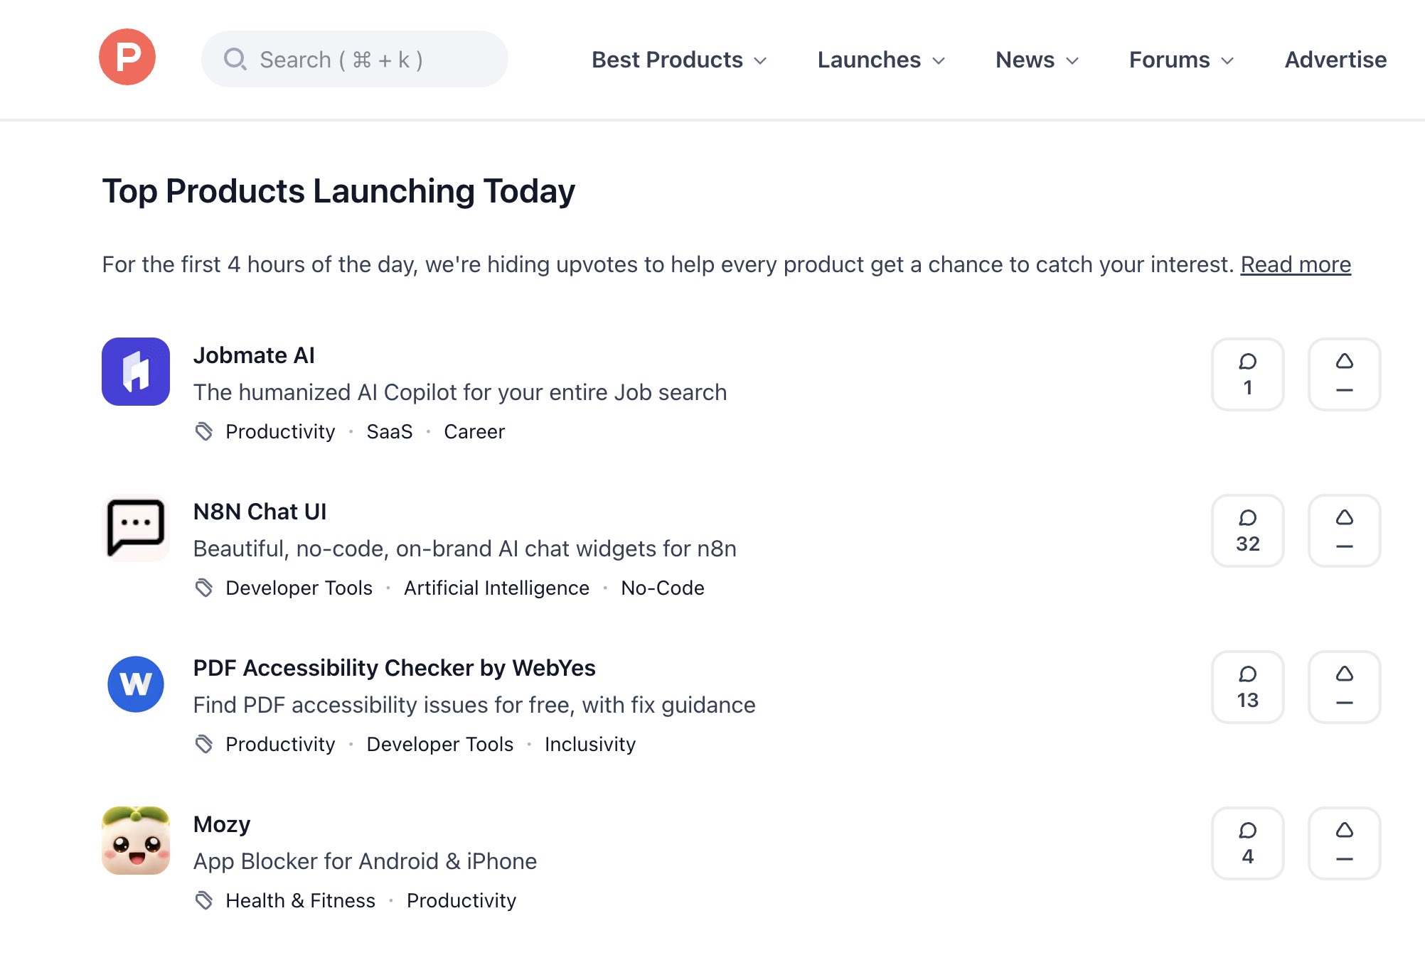Open the Jobmate AI product title
The image size is (1425, 955).
tap(254, 355)
